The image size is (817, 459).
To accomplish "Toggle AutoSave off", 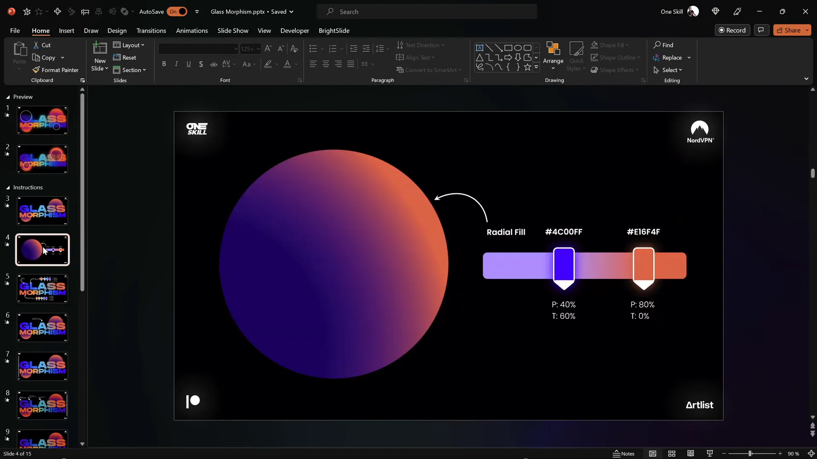I will pyautogui.click(x=178, y=11).
